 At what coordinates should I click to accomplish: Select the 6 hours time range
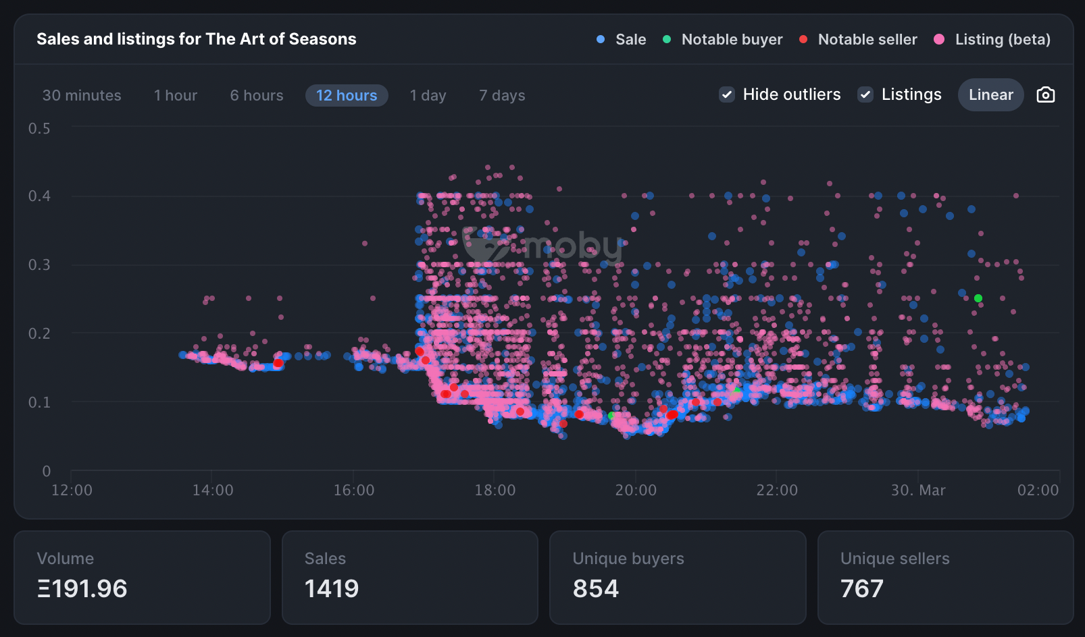click(x=257, y=95)
